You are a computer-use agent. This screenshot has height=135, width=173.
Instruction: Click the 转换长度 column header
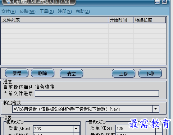[150, 20]
